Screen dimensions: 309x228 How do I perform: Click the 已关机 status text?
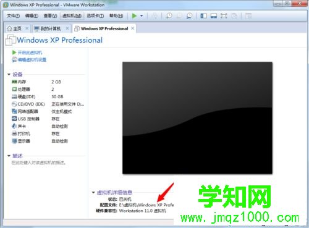[x=125, y=199]
